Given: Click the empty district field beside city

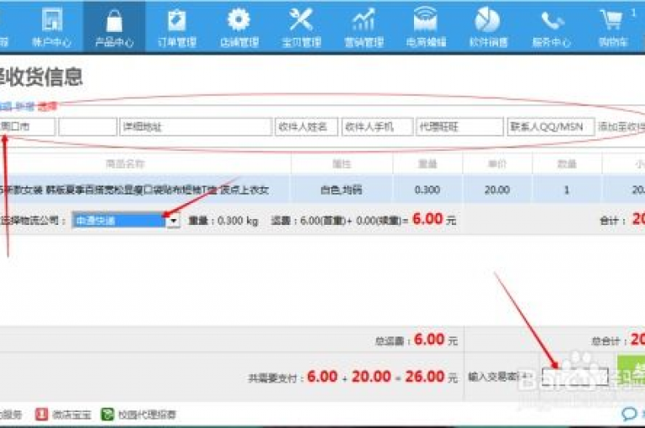Looking at the screenshot, I should (87, 127).
